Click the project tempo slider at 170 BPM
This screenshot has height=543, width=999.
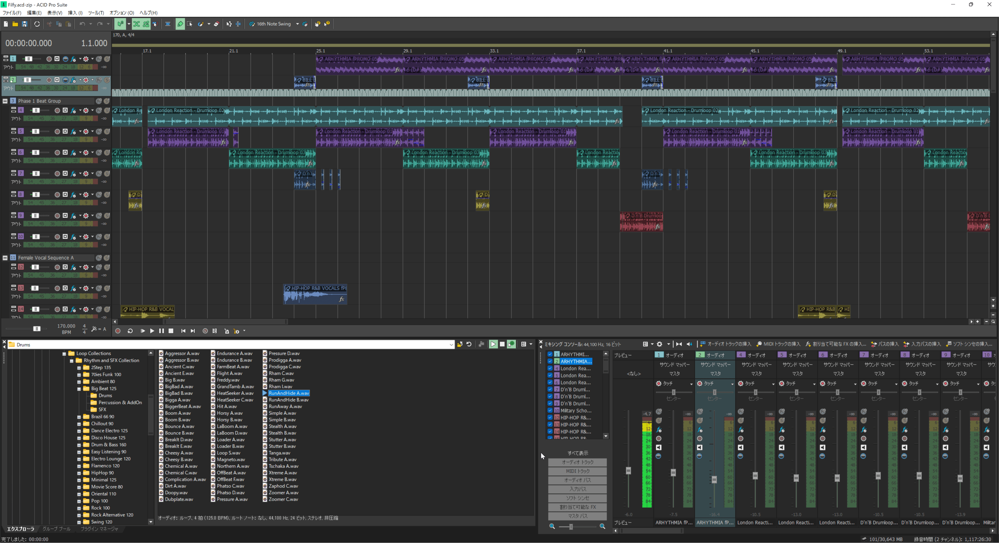pyautogui.click(x=36, y=329)
